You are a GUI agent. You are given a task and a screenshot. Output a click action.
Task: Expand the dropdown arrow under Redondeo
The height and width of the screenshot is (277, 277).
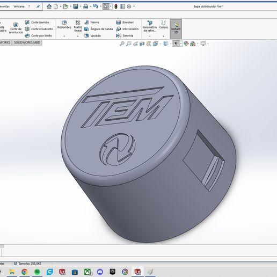(x=64, y=36)
